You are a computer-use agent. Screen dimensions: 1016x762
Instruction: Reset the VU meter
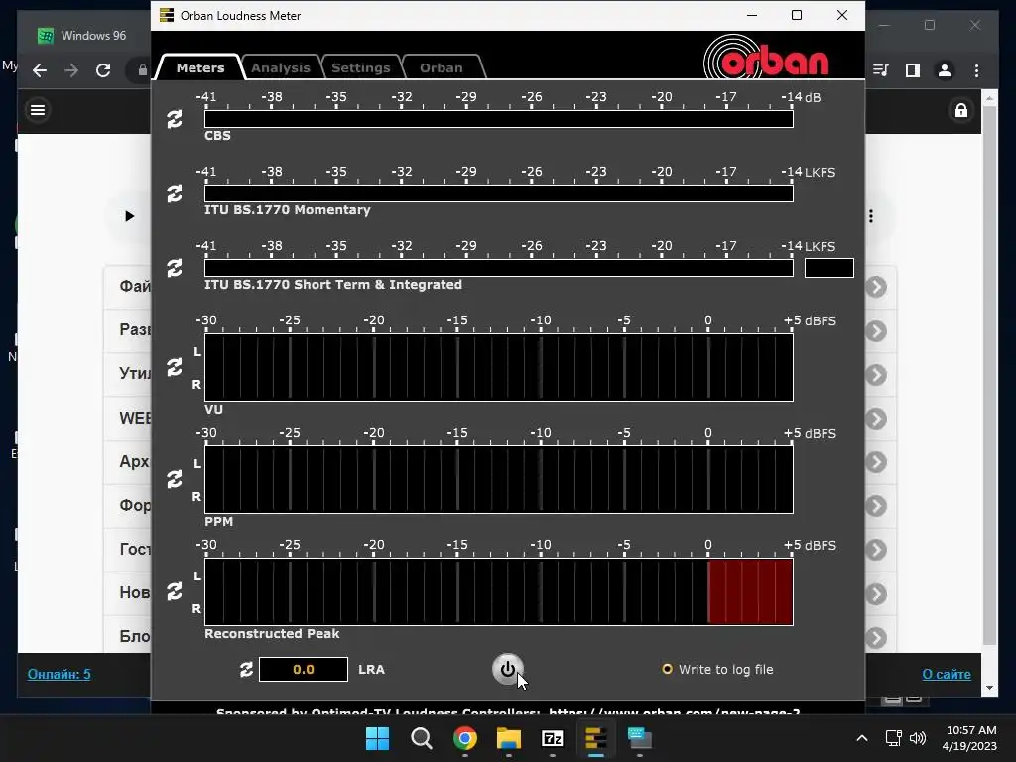tap(175, 367)
